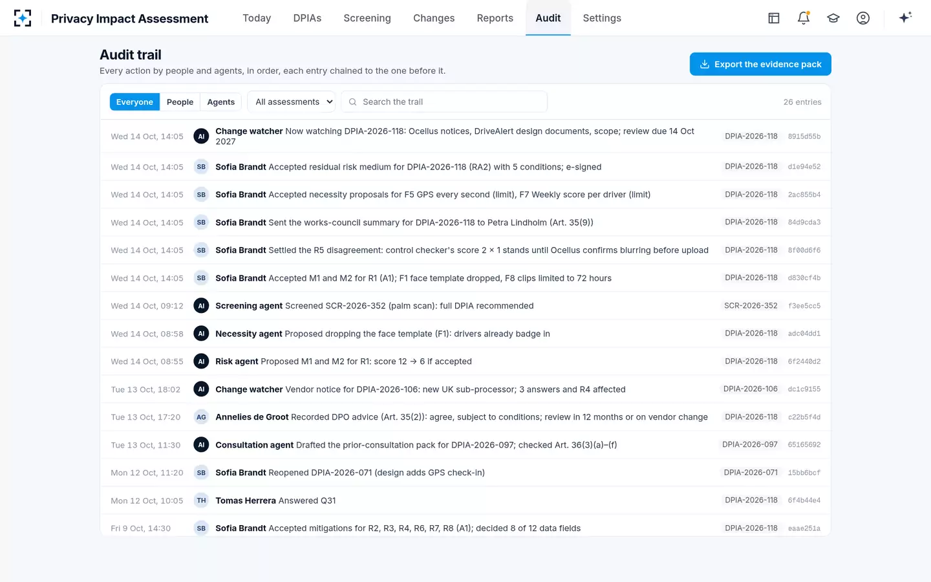Open the DPIA-2026-097 assessment tag
Screen dimensions: 931x582
pyautogui.click(x=750, y=445)
